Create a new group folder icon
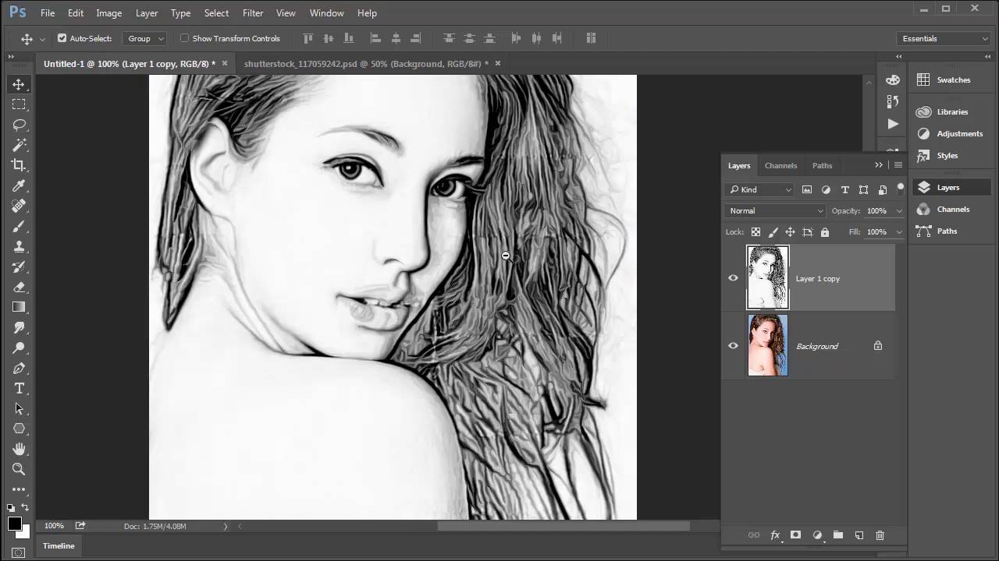 coord(837,535)
